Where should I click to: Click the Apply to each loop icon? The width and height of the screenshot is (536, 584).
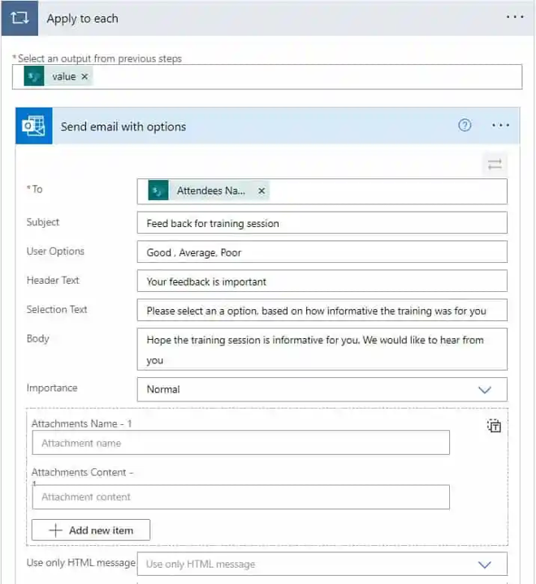coord(19,18)
